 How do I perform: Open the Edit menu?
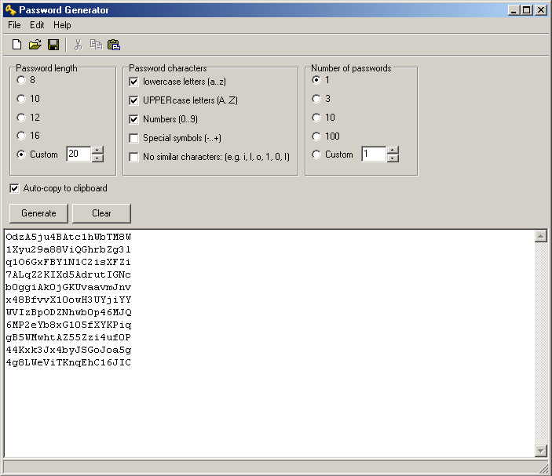[x=37, y=25]
